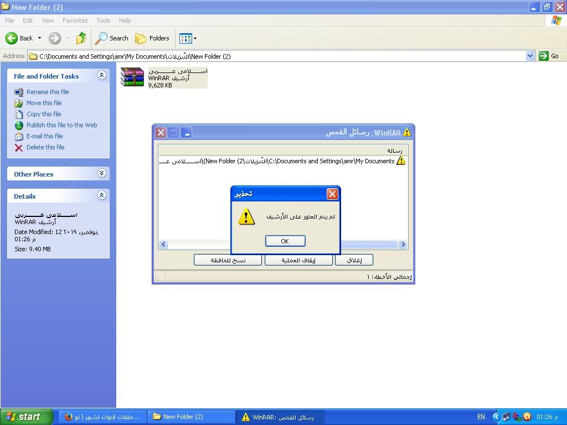567x425 pixels.
Task: Expand the Other Places panel
Action: click(x=102, y=173)
